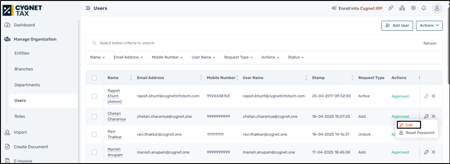Click Enroll into Cygnet IRP link
Image resolution: width=450 pixels, height=164 pixels.
coord(357,8)
